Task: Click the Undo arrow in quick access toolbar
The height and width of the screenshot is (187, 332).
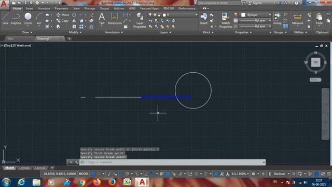Action: 43,3
